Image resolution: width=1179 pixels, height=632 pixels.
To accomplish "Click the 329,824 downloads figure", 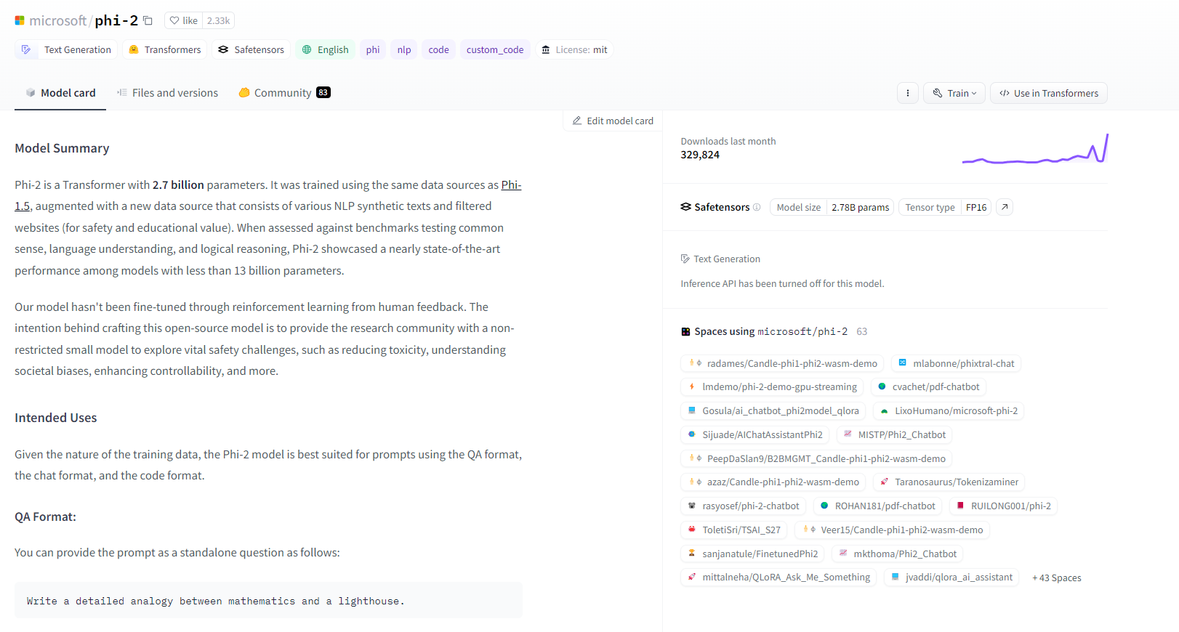I will coord(700,155).
